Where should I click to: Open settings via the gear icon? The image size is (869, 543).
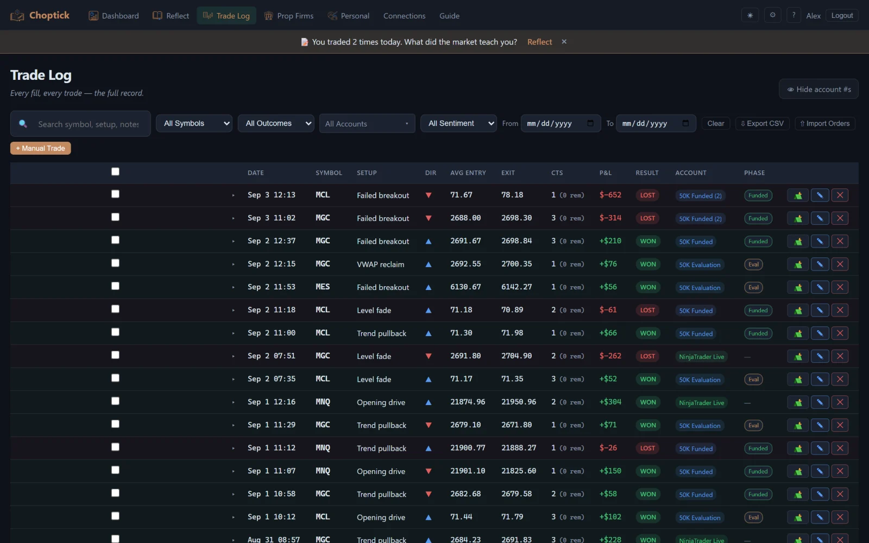tap(772, 15)
